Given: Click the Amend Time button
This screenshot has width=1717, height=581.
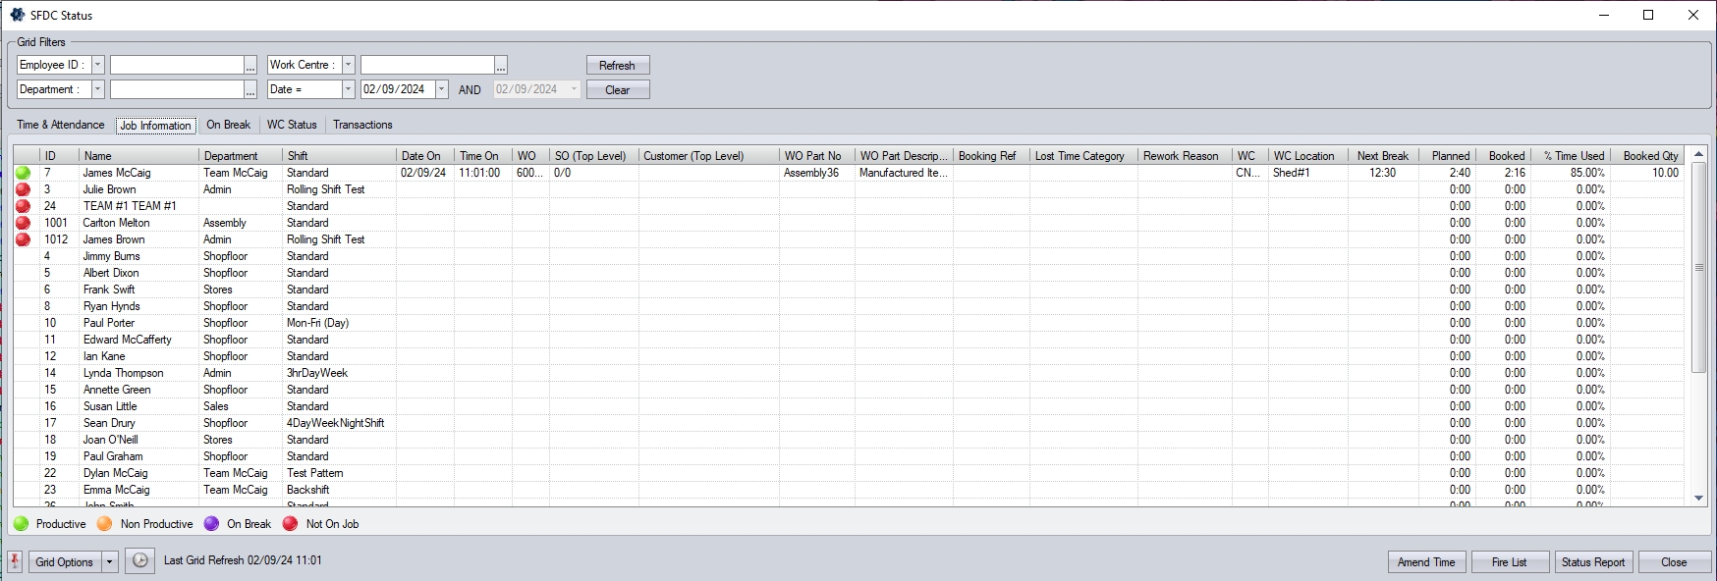Looking at the screenshot, I should click(1426, 562).
